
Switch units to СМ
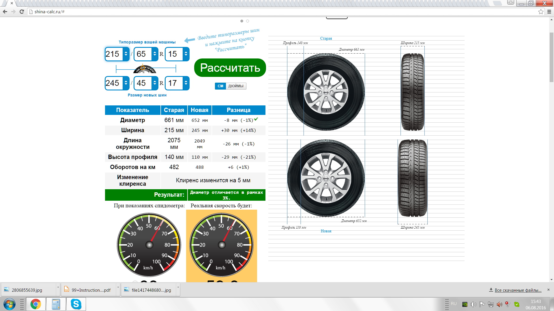point(220,86)
